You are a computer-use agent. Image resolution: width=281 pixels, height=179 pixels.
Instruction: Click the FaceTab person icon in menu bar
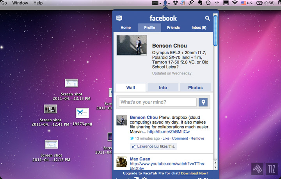pos(165,3)
